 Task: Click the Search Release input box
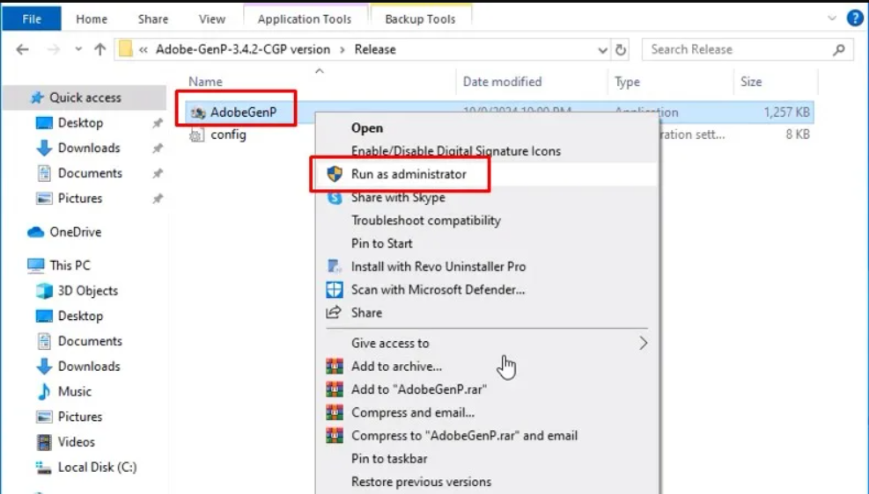(738, 50)
